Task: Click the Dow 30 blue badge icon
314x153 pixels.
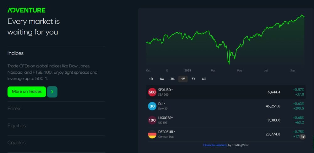Action: [152, 106]
